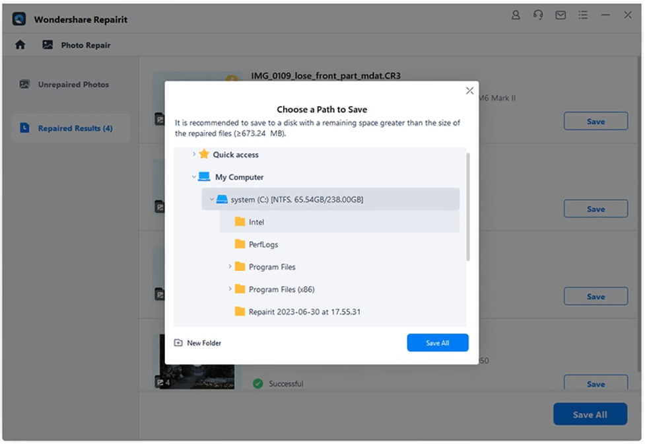645x444 pixels.
Task: Expand the Program Files (x86) folder
Action: [x=230, y=289]
